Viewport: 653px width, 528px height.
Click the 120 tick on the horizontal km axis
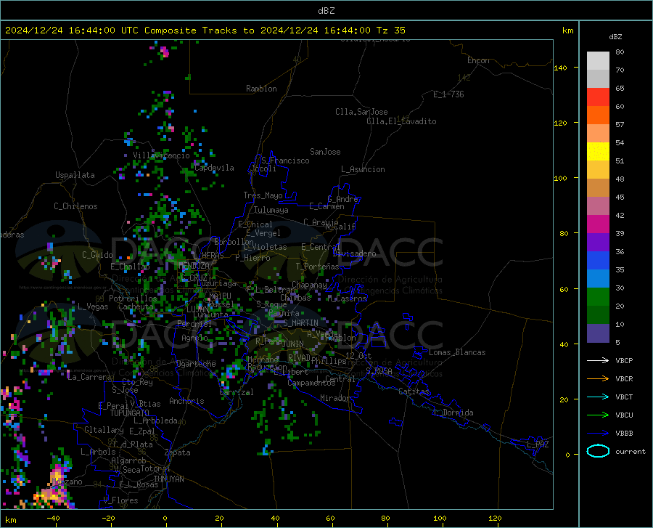click(495, 518)
